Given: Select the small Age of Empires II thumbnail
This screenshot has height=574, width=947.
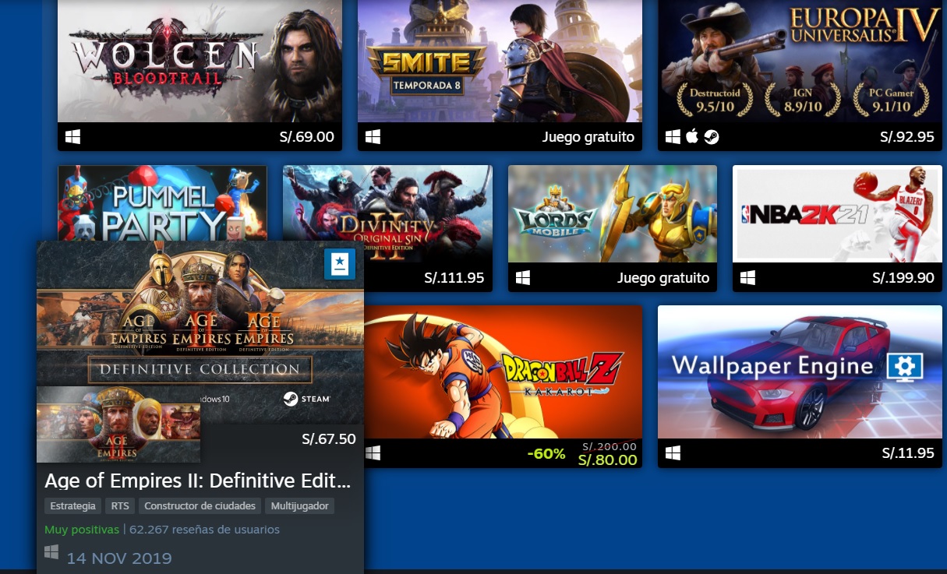Looking at the screenshot, I should click(118, 424).
